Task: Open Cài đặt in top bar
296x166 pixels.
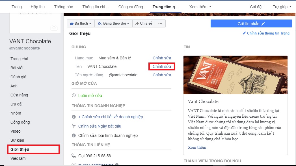Action: (256, 7)
